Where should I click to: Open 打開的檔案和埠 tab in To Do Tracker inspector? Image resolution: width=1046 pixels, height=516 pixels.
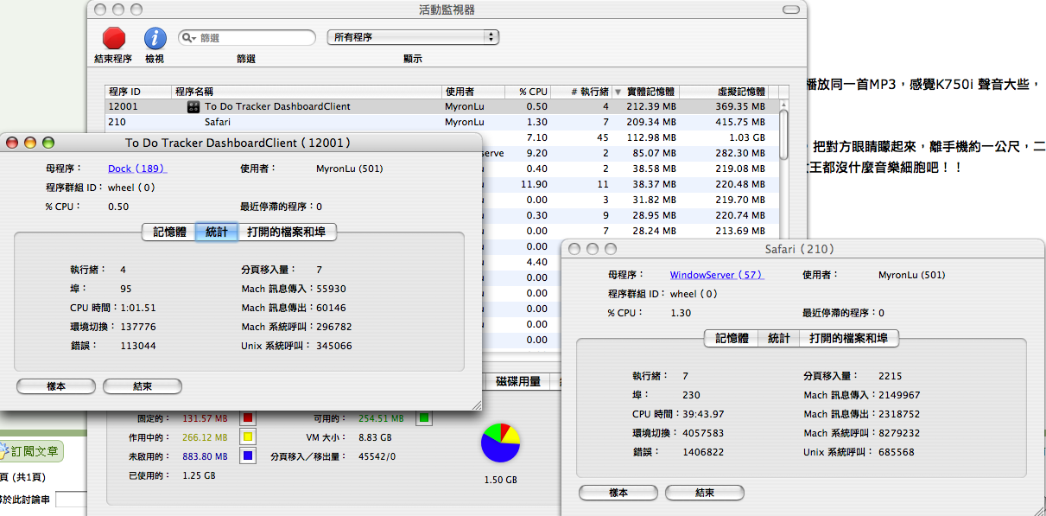287,232
